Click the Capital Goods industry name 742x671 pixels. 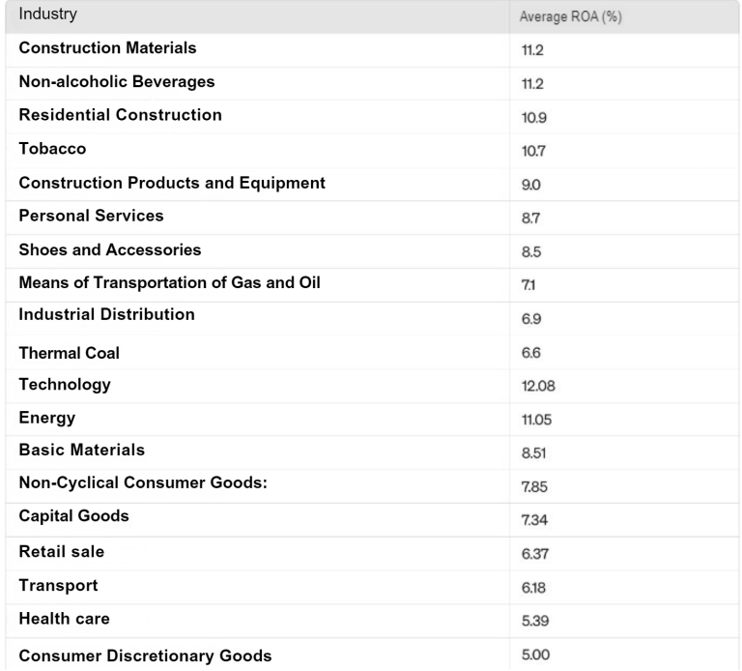pyautogui.click(x=74, y=516)
